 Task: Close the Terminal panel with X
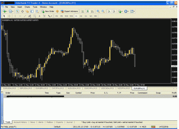2,92
